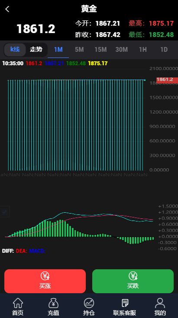
Task: Click the DEA: indicator label
Action: click(21, 251)
